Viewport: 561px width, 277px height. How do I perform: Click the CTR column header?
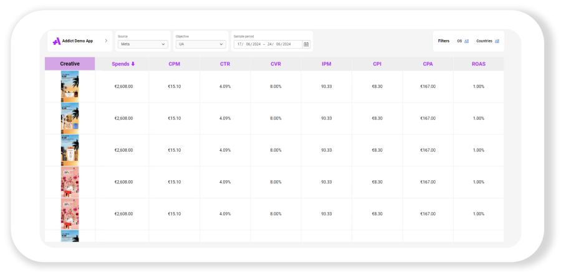click(x=225, y=64)
